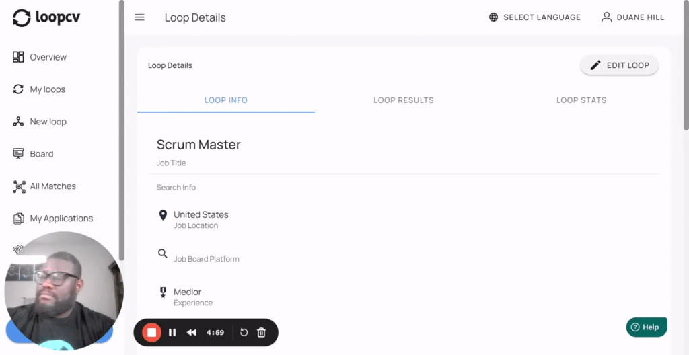Image resolution: width=689 pixels, height=355 pixels.
Task: Open the Duane Hill account menu
Action: tap(632, 17)
